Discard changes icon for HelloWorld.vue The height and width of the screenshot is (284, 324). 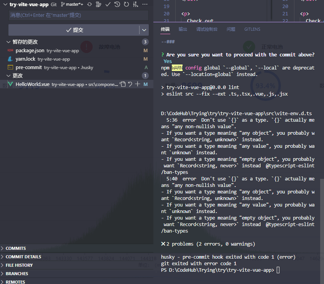[130, 84]
